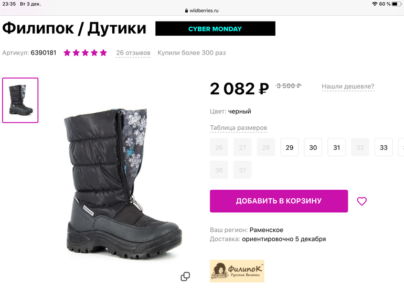Image resolution: width=404 pixels, height=303 pixels.
Task: Choose size 33 option
Action: [384, 147]
